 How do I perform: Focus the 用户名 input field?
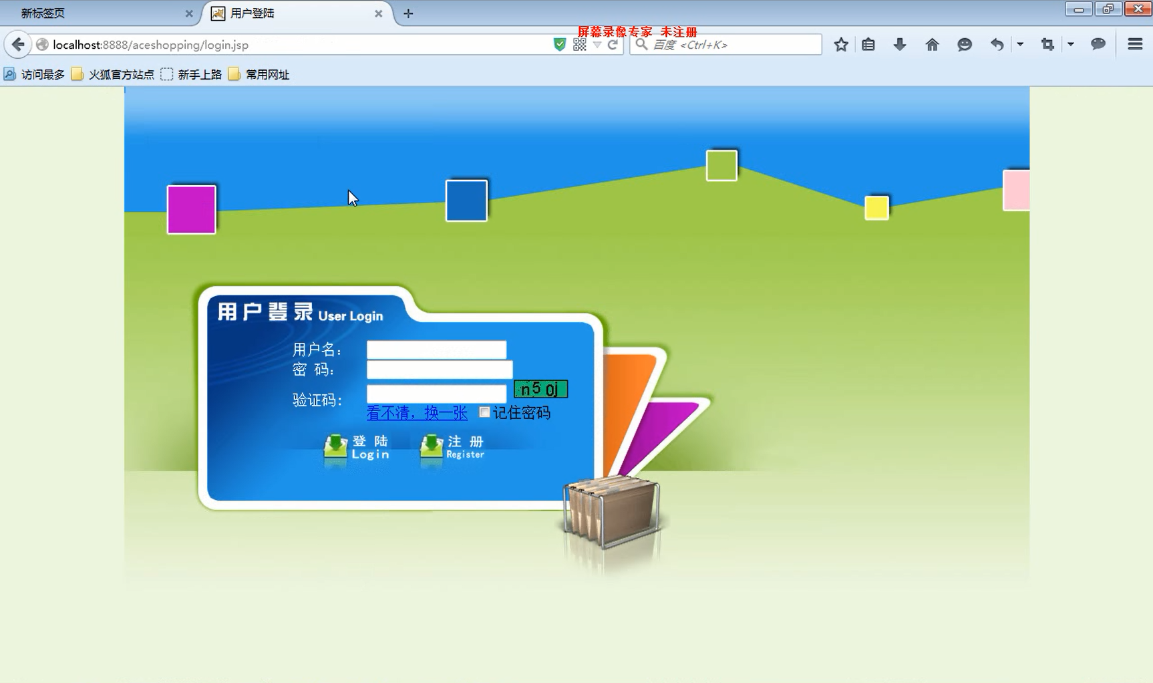436,350
